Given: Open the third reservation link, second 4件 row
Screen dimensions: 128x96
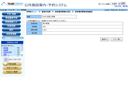Looking at the screenshot, I should pyautogui.click(x=7, y=52).
